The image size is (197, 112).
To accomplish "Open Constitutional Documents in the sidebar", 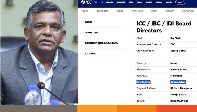I will tap(101, 43).
